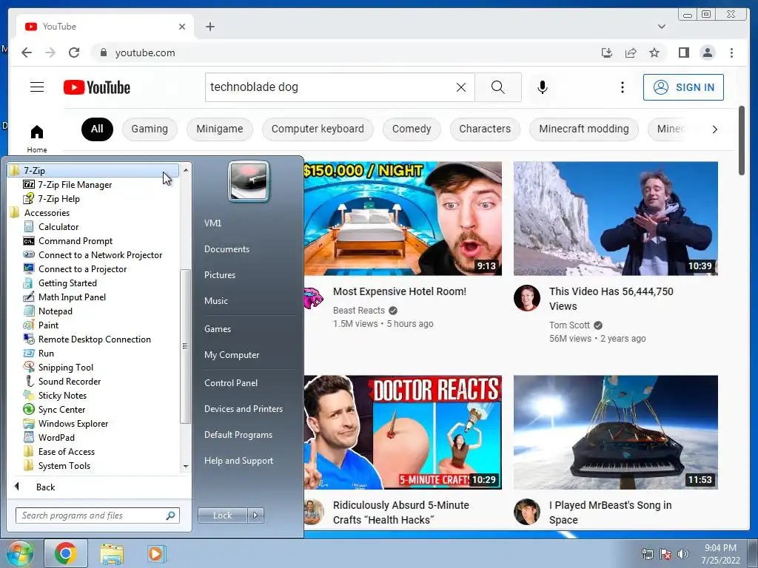Open Devices and Printers
758x568 pixels.
(243, 408)
